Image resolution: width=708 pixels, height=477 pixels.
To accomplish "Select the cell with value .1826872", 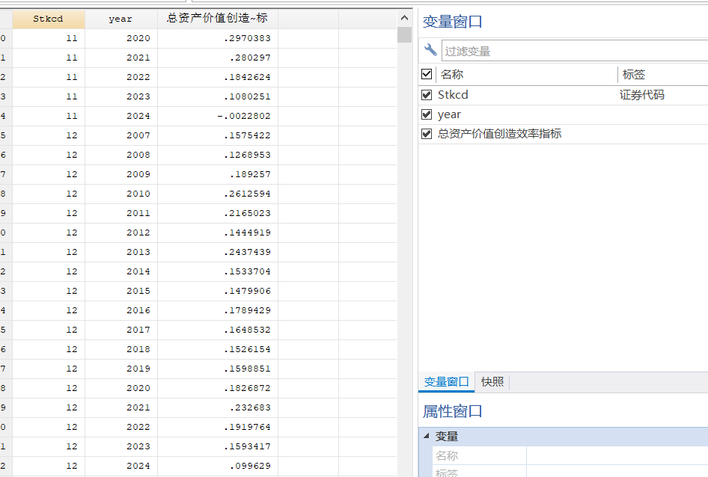I will pos(218,387).
